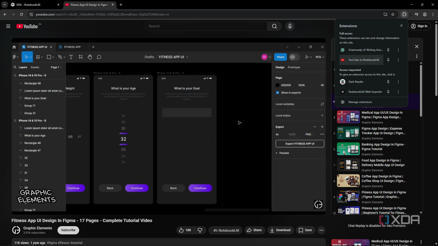Screen dimensions: 438x246
Task: Open Grammarly extension more options
Action: pos(398,50)
